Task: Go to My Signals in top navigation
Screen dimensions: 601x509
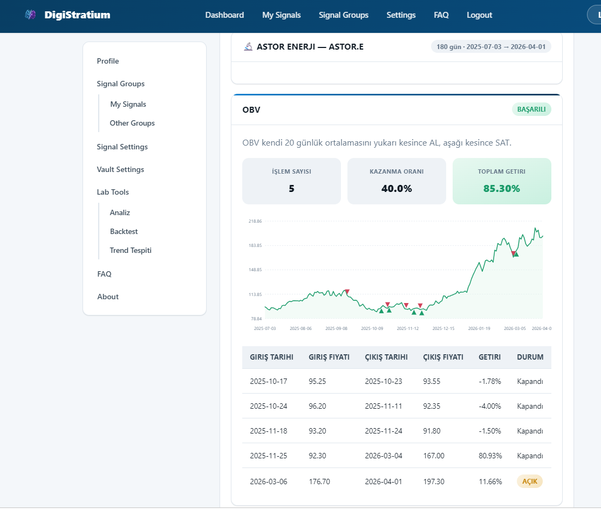Action: [281, 15]
